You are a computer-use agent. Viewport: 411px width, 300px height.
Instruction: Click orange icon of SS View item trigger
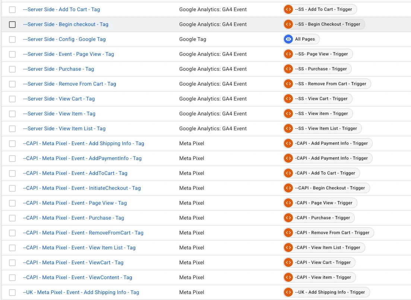click(288, 114)
